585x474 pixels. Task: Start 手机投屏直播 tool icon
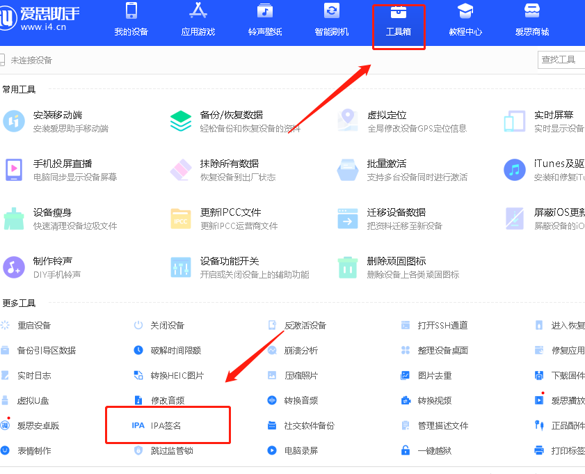14,170
